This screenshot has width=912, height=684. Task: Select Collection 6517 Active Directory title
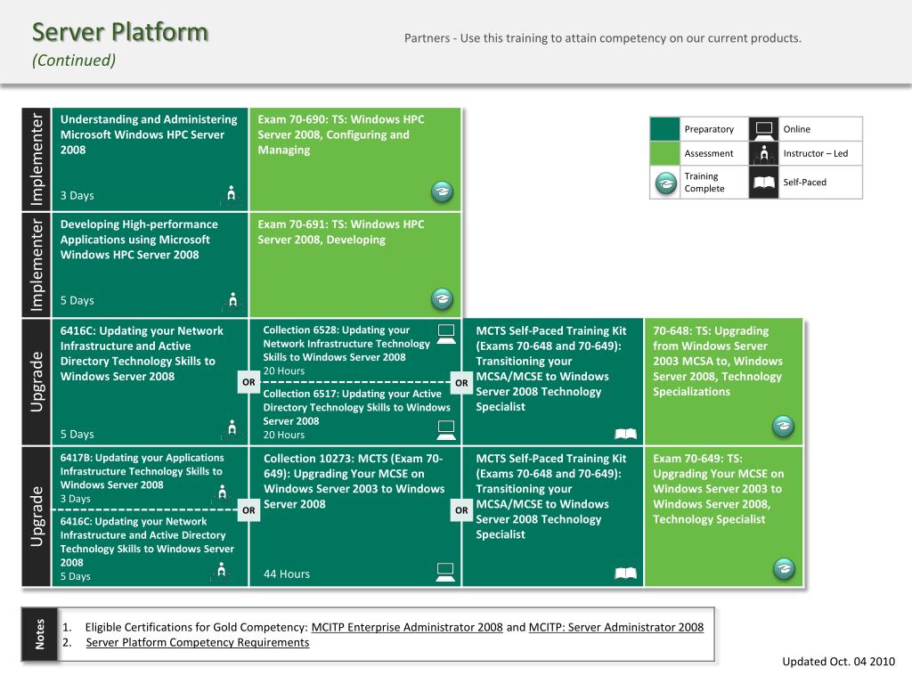(x=356, y=407)
